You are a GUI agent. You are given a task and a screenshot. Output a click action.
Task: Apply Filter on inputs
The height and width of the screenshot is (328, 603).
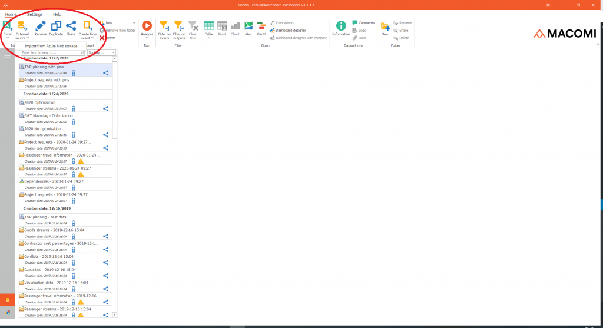(164, 26)
